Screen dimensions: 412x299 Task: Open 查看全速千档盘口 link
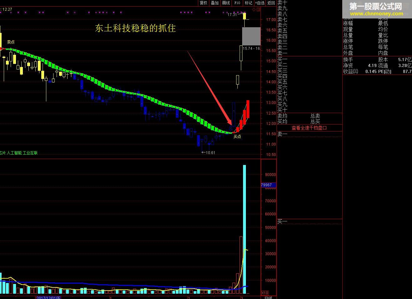[309, 128]
